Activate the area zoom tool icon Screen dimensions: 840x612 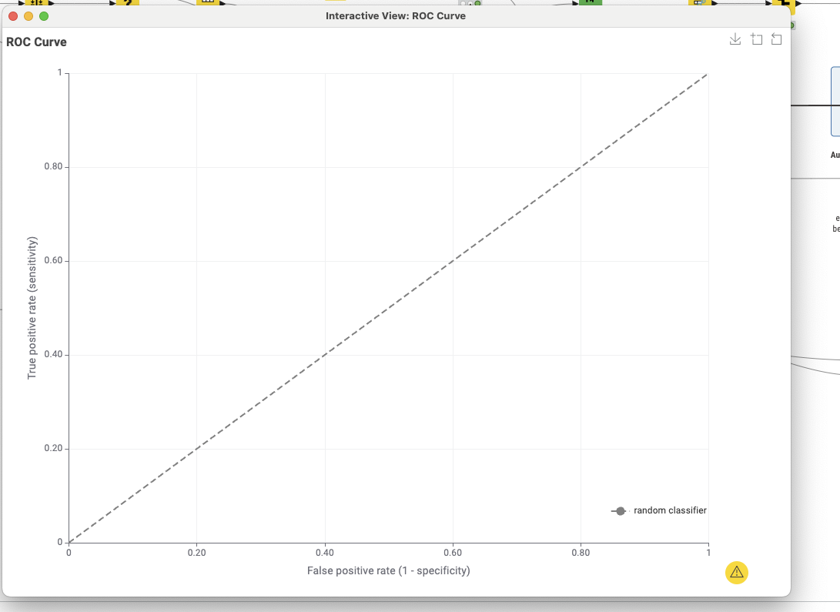click(756, 39)
